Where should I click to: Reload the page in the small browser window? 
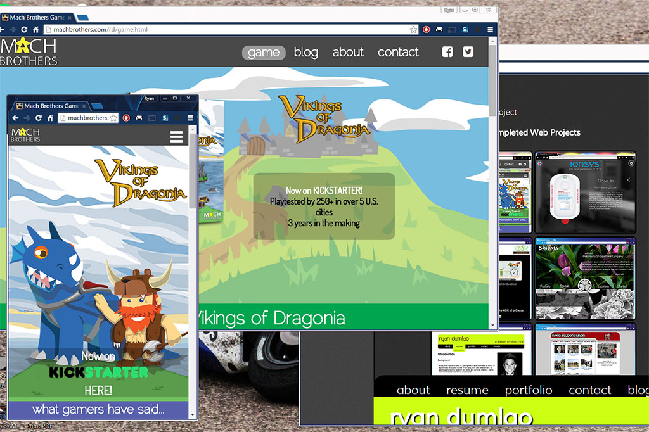point(39,118)
